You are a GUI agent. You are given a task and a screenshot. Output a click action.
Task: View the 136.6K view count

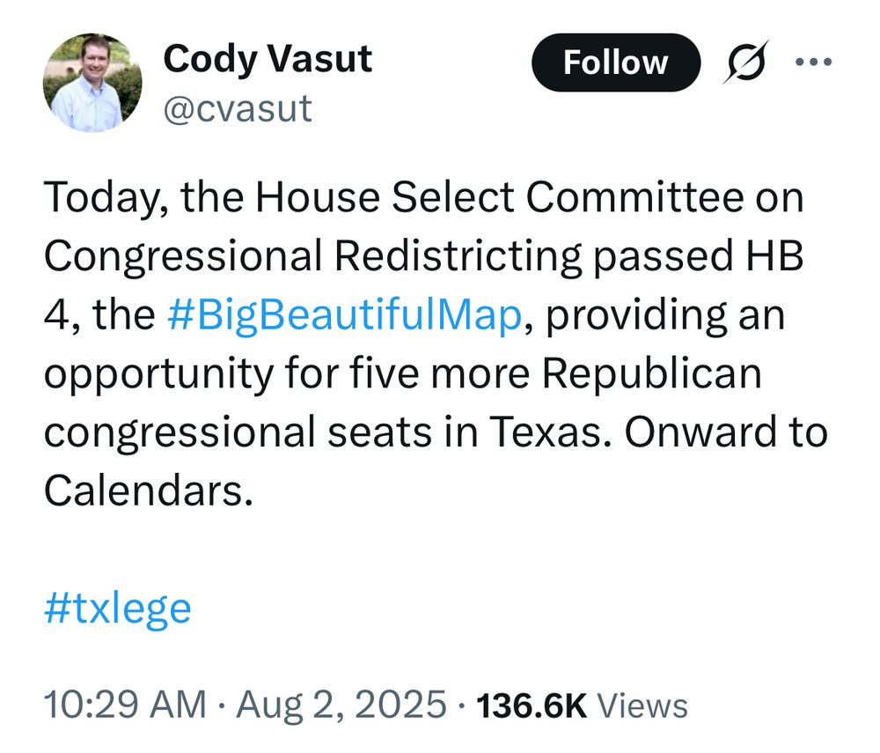(531, 705)
